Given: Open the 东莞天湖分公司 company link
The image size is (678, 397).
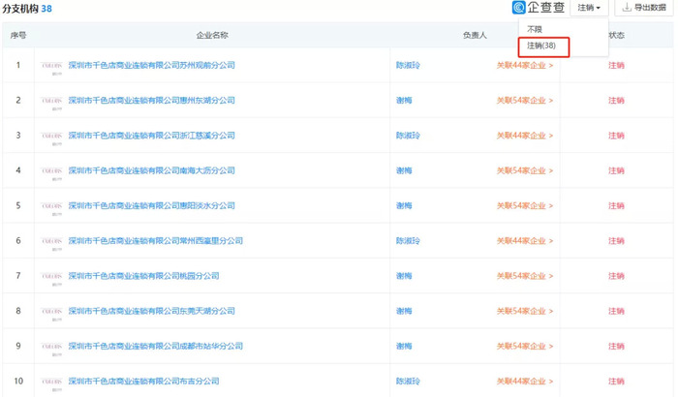Looking at the screenshot, I should click(152, 311).
